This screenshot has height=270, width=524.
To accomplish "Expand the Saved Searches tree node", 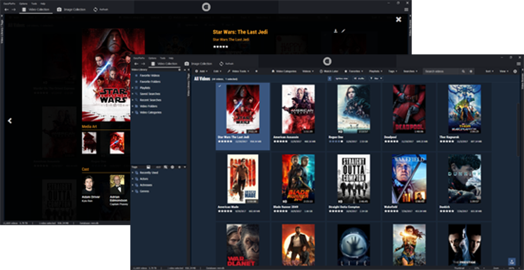I will [133, 94].
